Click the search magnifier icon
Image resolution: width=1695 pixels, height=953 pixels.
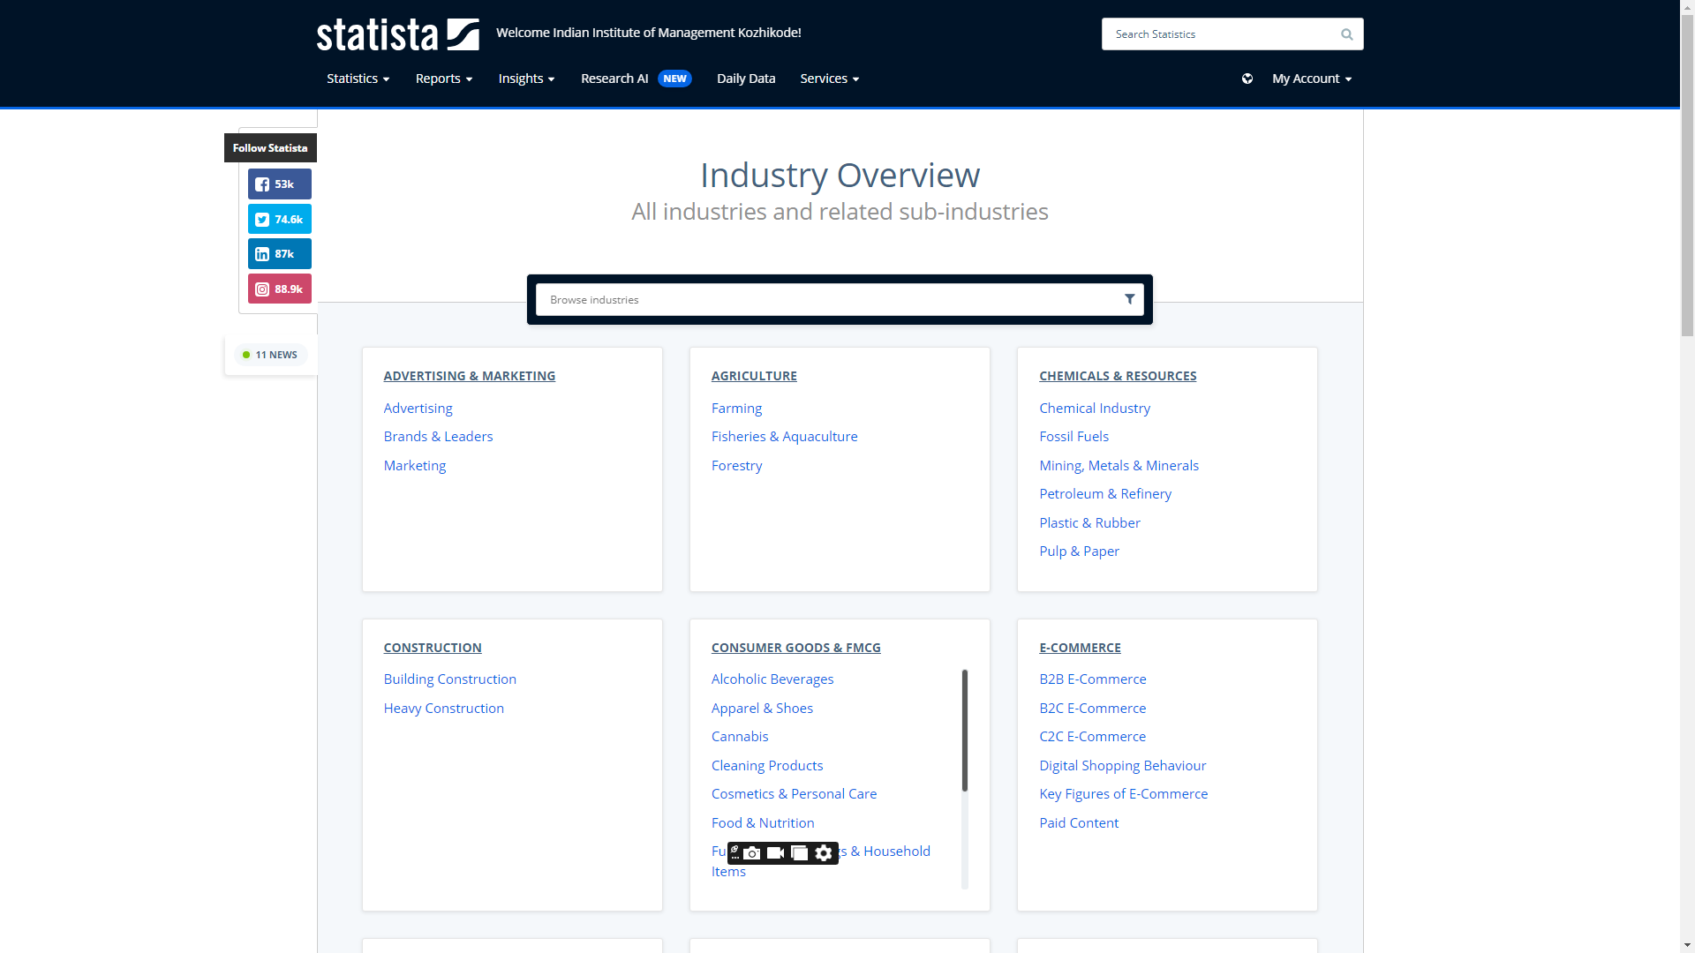pos(1346,34)
